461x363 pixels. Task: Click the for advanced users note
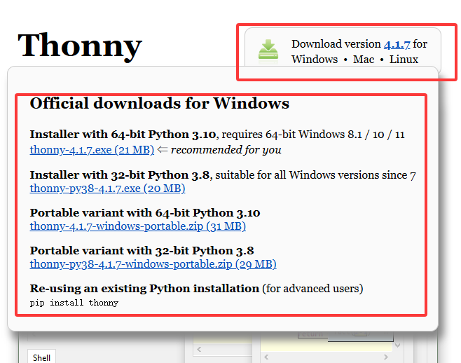(x=312, y=288)
